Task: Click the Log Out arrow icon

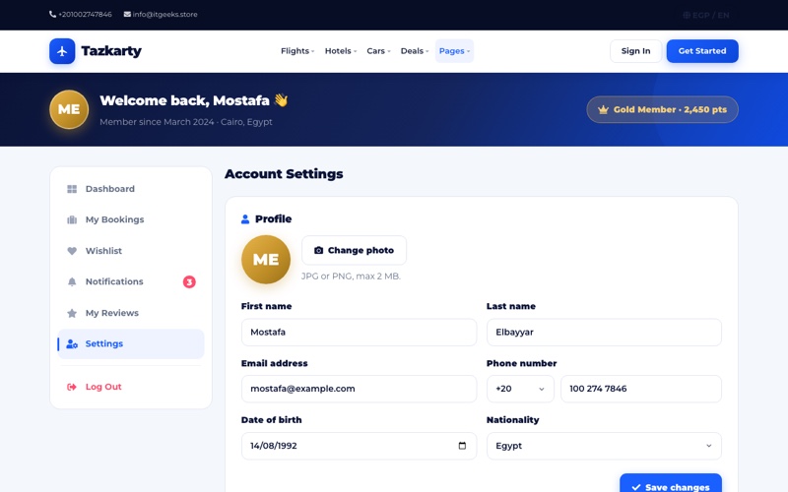Action: click(72, 387)
